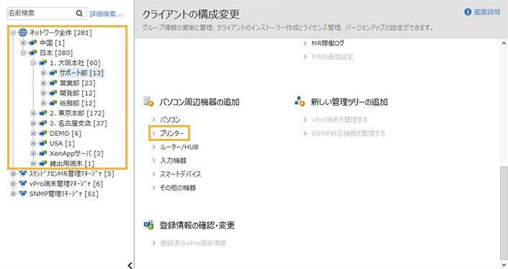
Task: Expand the サポート部 [13] node
Action: click(43, 73)
